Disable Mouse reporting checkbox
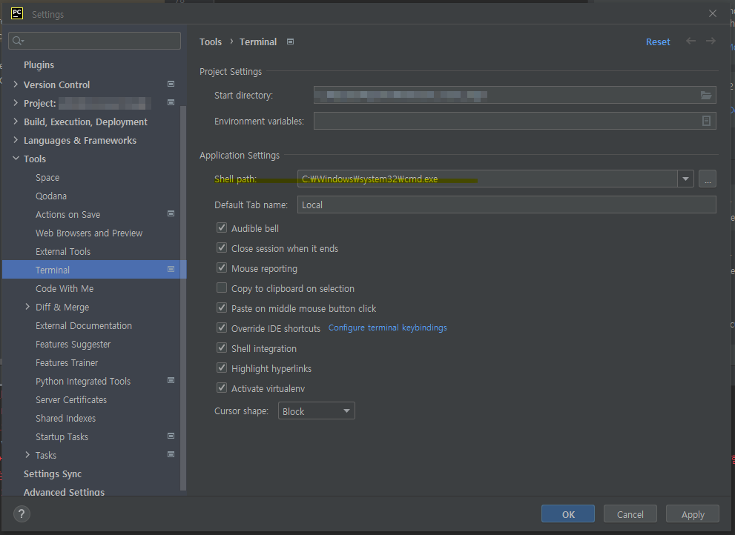The image size is (735, 535). point(222,268)
